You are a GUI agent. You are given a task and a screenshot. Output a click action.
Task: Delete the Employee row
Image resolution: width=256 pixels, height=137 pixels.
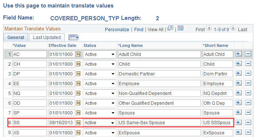coord(248,83)
